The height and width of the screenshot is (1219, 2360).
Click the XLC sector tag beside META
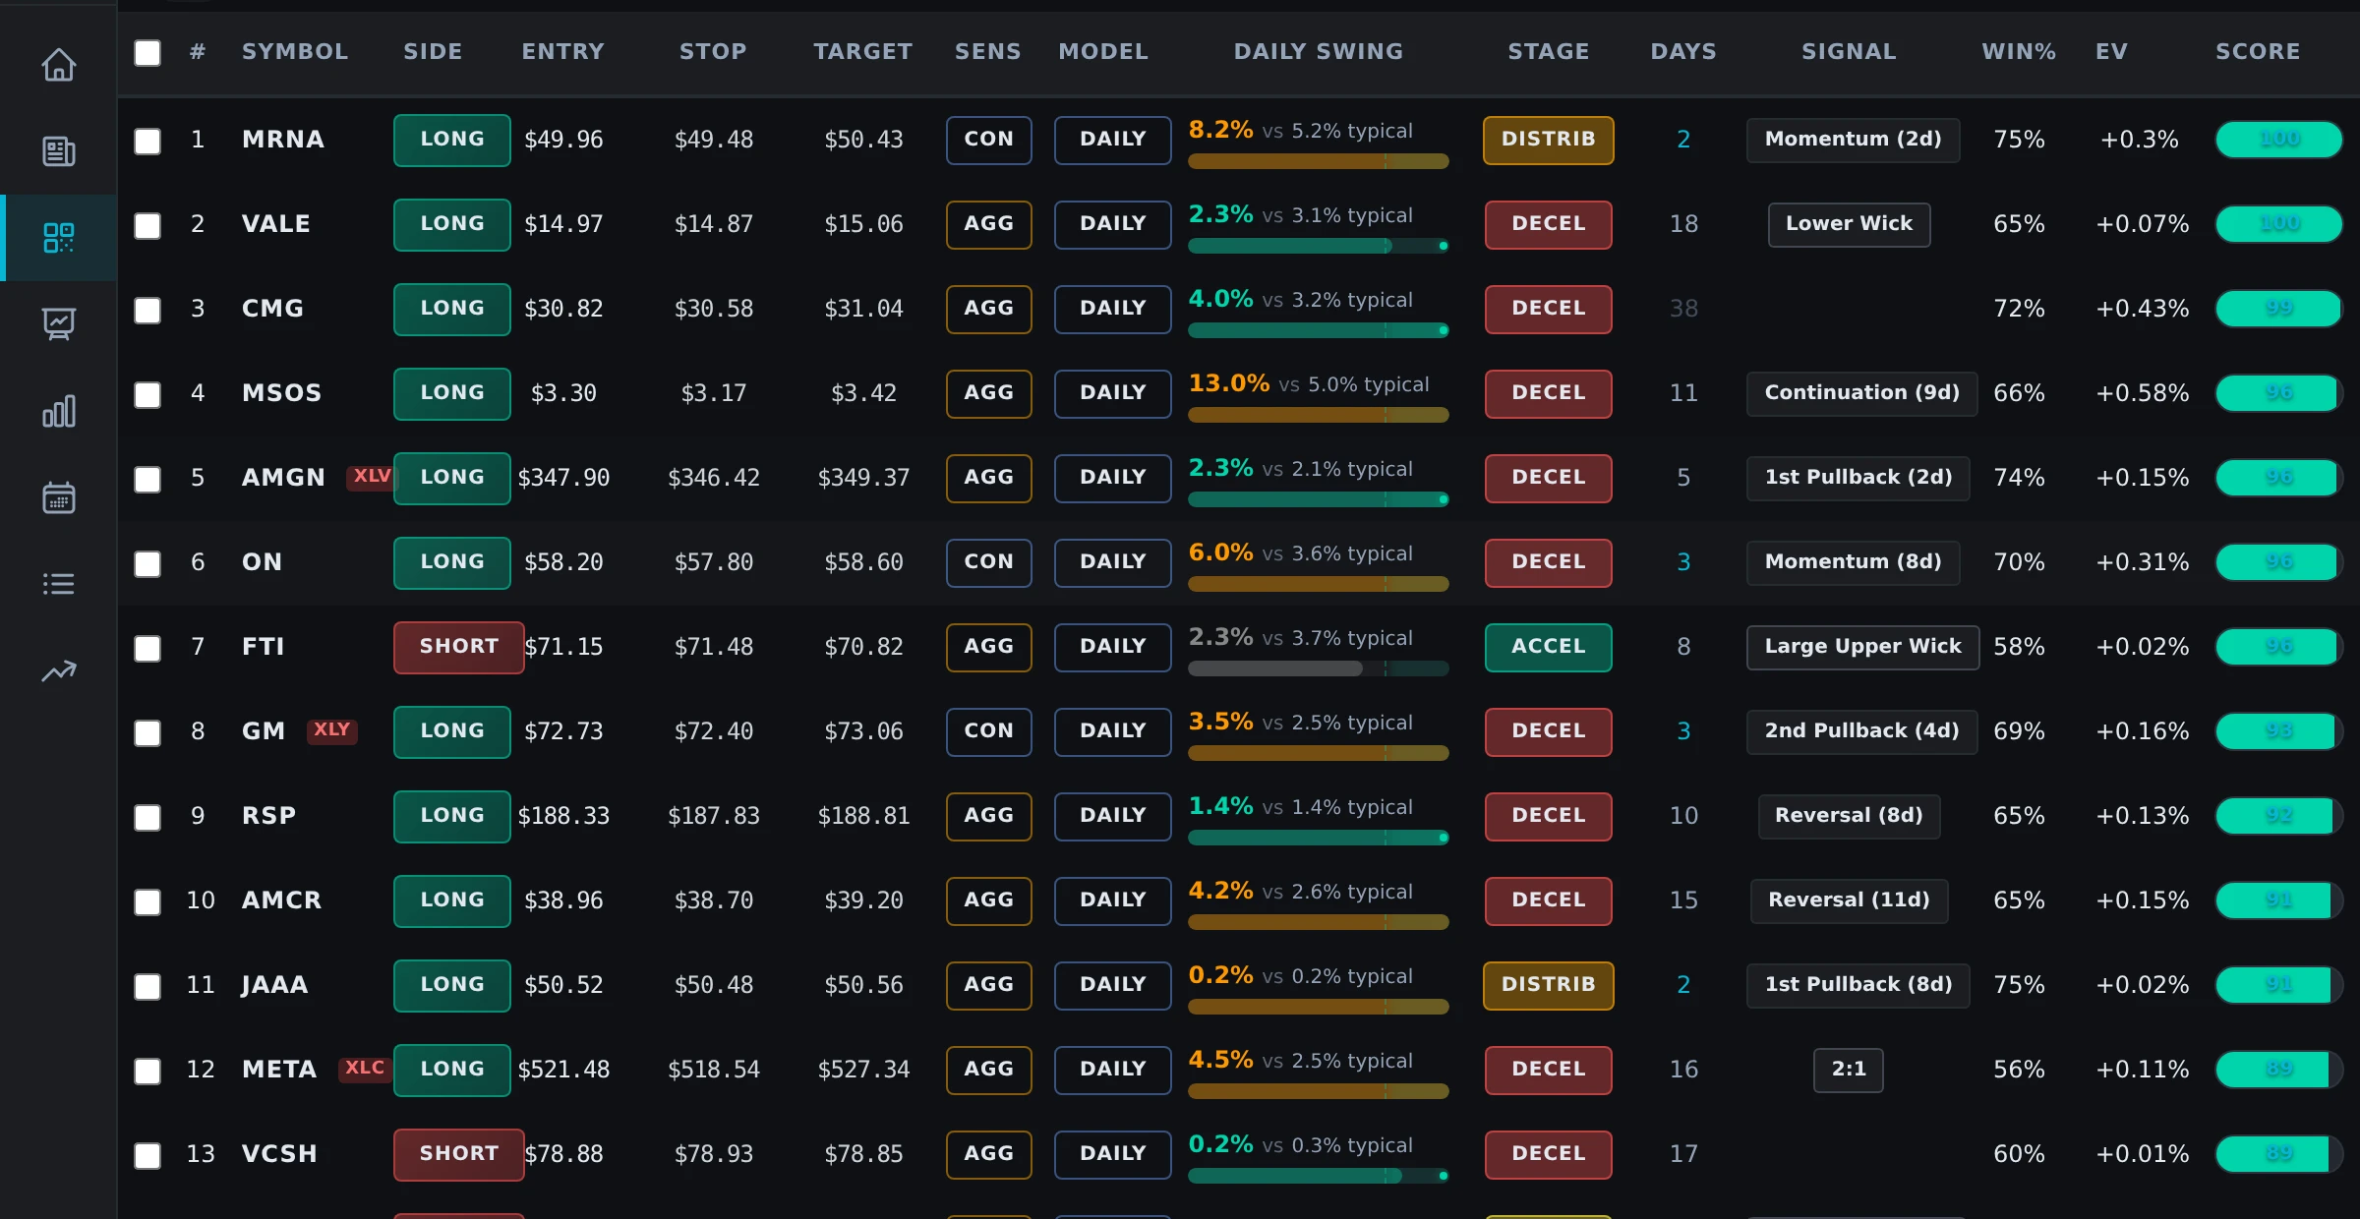[x=365, y=1069]
